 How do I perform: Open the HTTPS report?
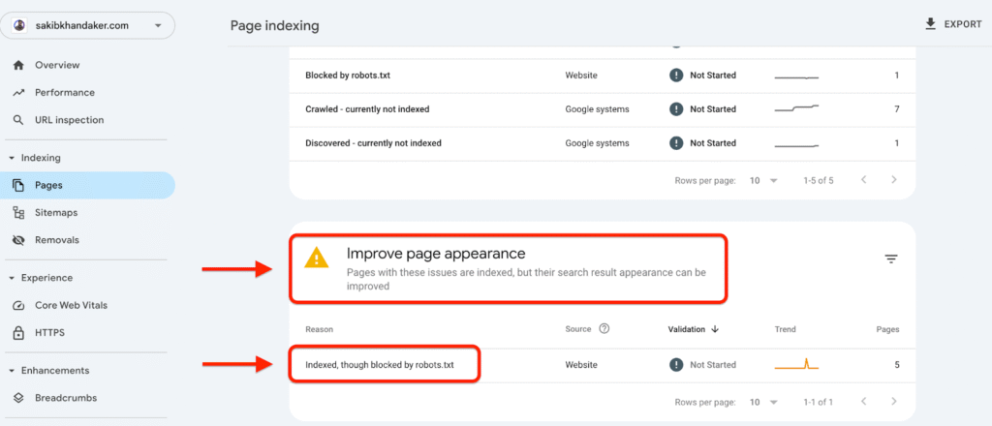(50, 332)
